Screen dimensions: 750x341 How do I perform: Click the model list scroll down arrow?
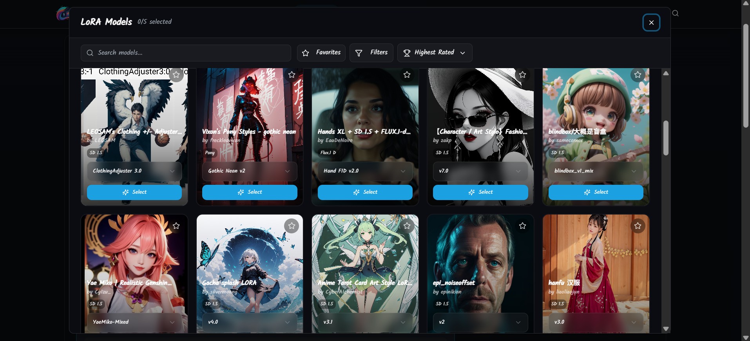click(x=666, y=329)
